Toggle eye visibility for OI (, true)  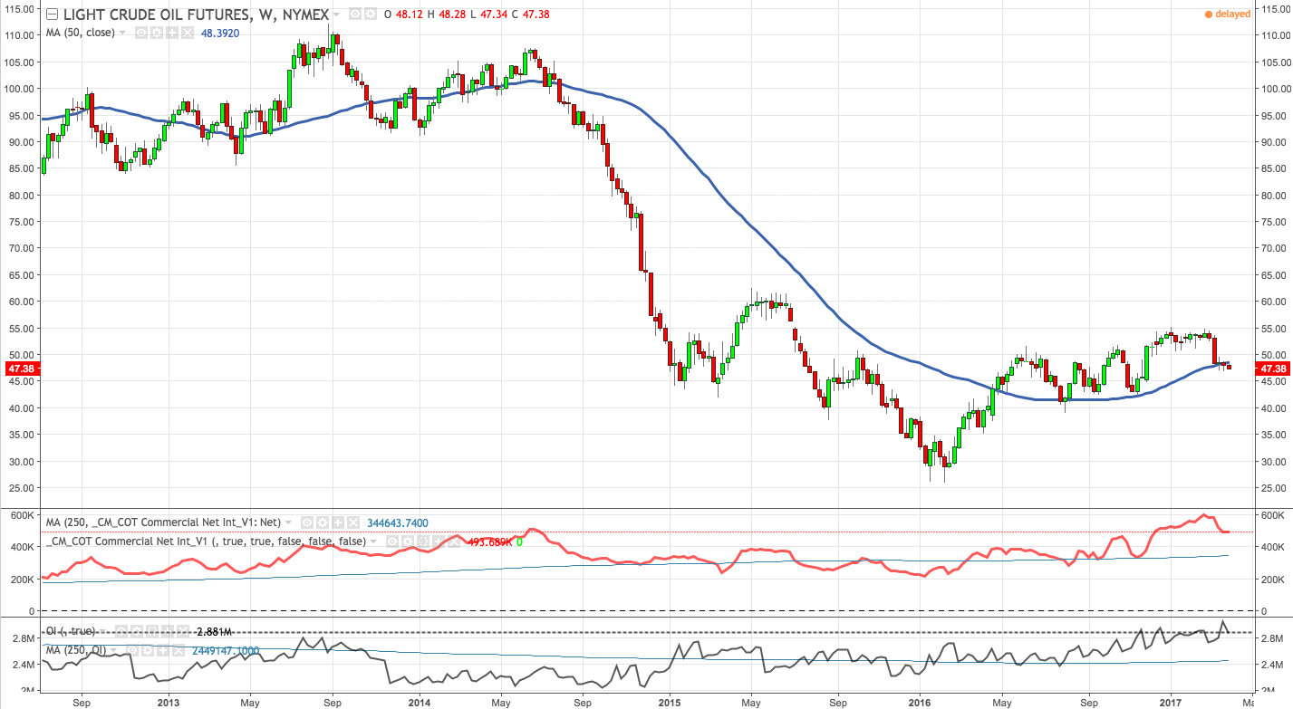click(x=121, y=631)
